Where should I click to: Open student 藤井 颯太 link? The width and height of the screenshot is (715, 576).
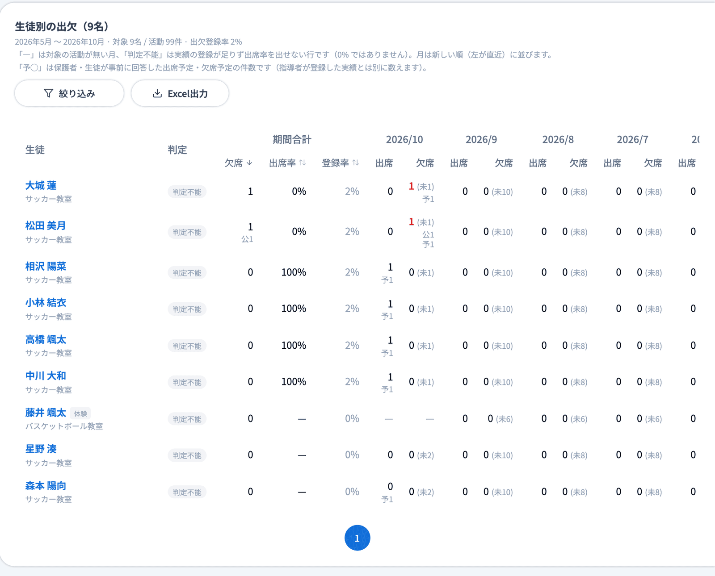click(x=46, y=413)
